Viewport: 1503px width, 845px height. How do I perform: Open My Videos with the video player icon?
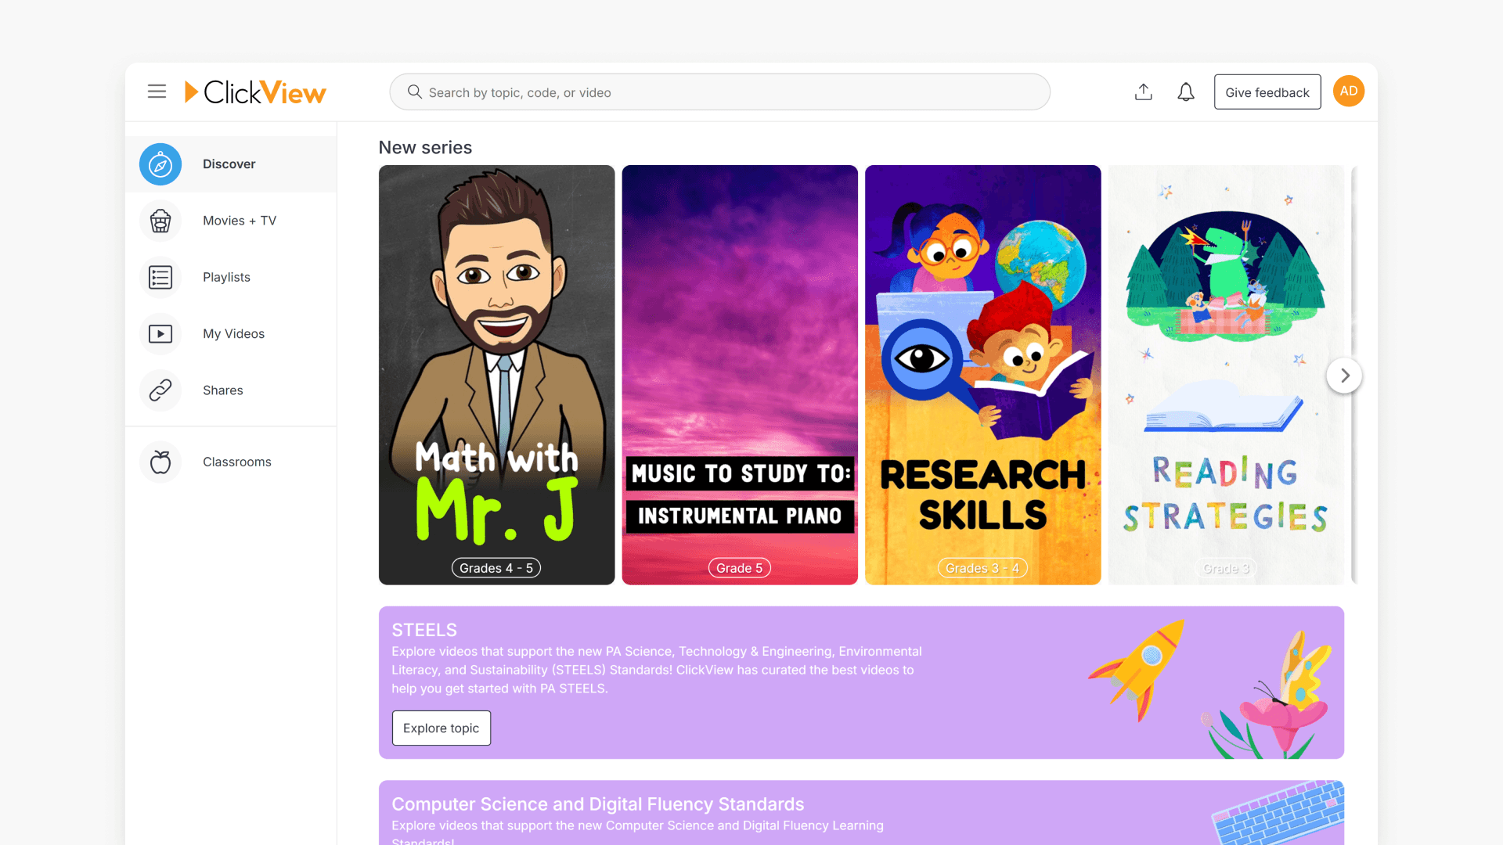point(160,333)
